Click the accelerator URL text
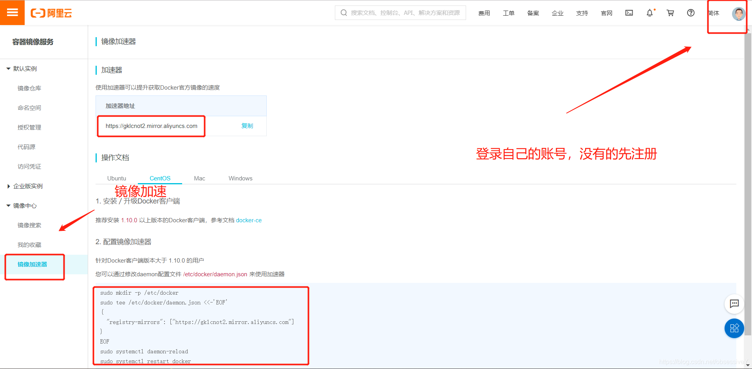This screenshot has width=752, height=369. [x=152, y=126]
